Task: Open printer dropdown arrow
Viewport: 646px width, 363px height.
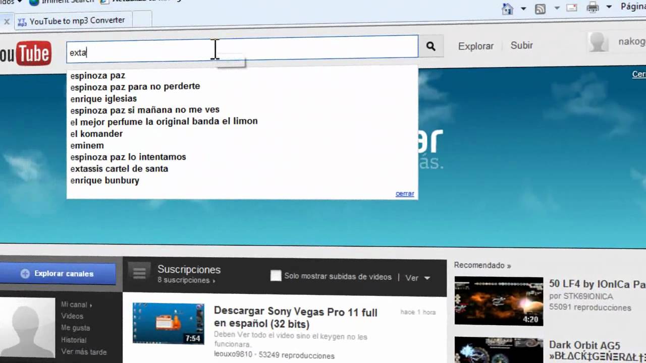Action: [609, 7]
